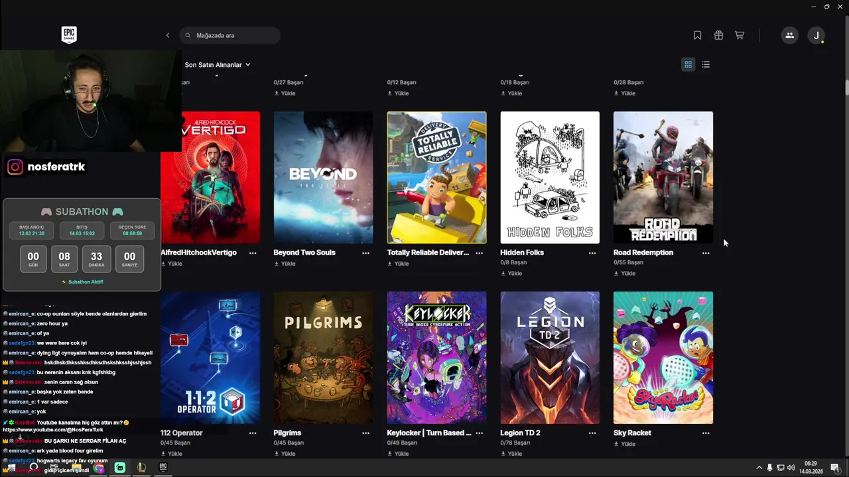Select the Pilgrims cover art
This screenshot has width=849, height=477.
[x=323, y=358]
